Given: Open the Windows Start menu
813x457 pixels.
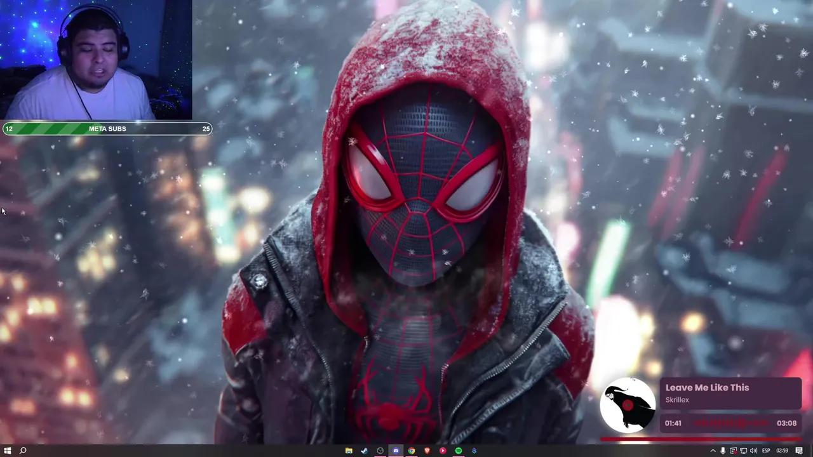Looking at the screenshot, I should (x=8, y=451).
